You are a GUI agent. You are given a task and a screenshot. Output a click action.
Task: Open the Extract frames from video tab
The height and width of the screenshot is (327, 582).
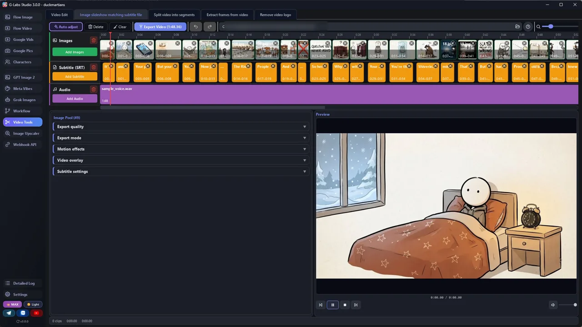coord(227,15)
